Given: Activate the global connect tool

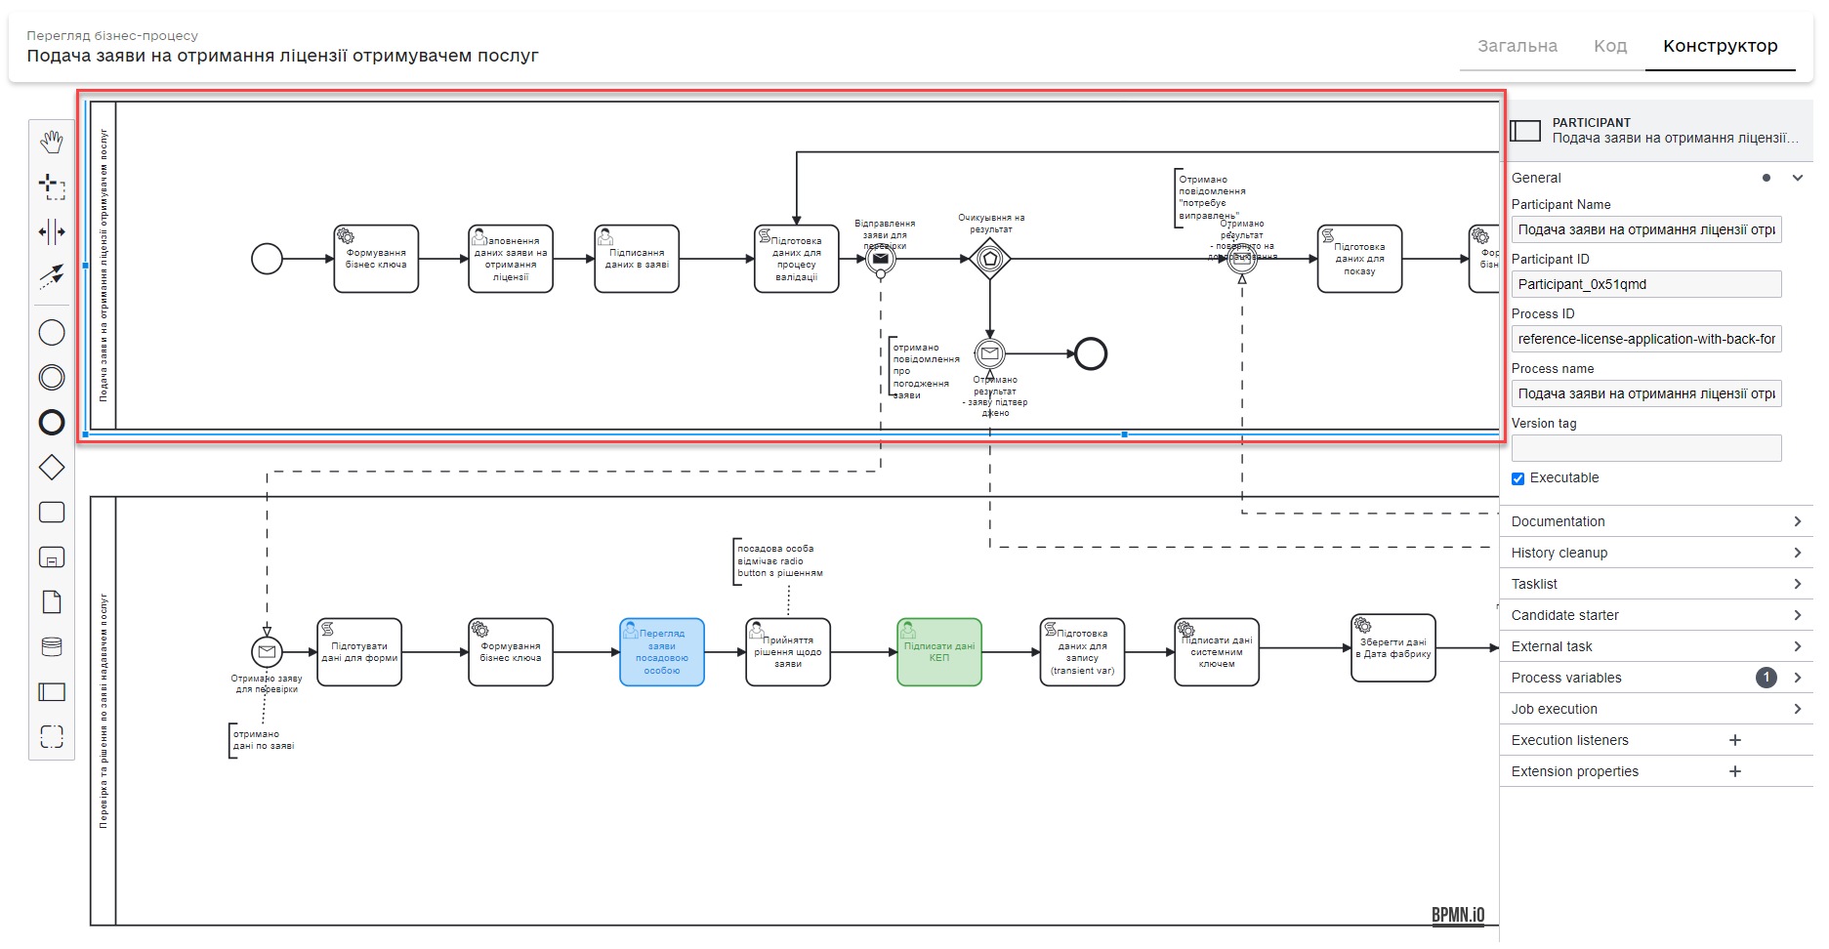Looking at the screenshot, I should [x=52, y=276].
